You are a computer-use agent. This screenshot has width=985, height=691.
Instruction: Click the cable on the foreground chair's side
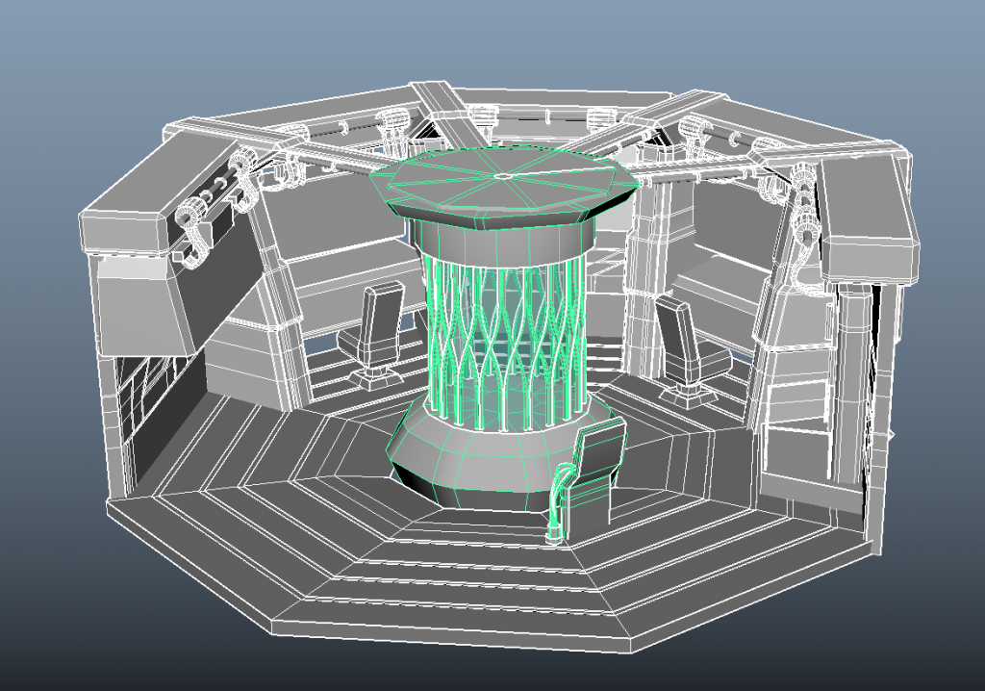(x=558, y=501)
